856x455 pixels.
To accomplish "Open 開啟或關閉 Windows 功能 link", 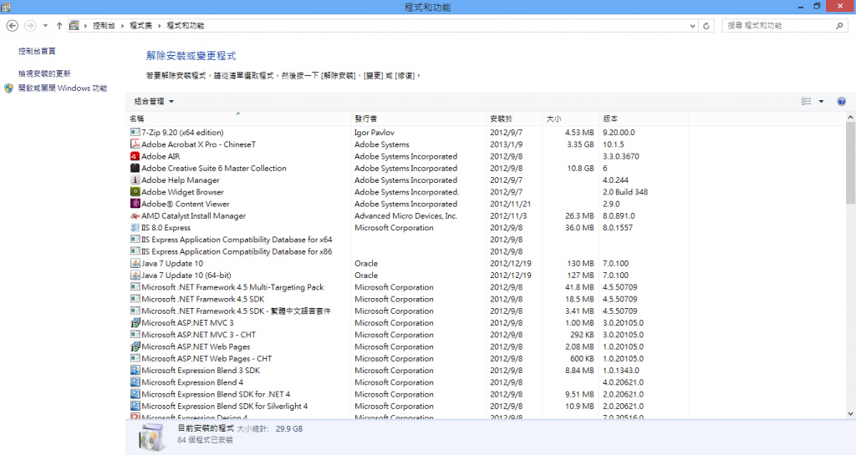I will tap(63, 88).
